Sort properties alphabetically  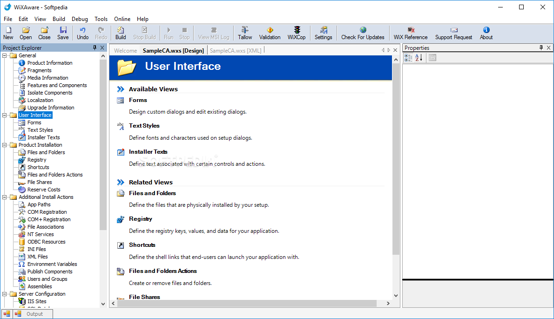[419, 58]
